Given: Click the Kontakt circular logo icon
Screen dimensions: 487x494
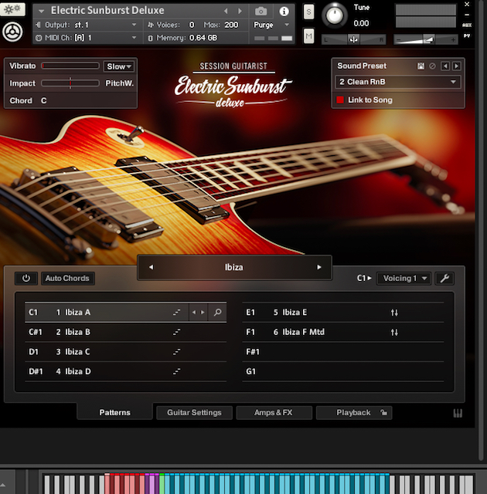Looking at the screenshot, I should coord(12,32).
